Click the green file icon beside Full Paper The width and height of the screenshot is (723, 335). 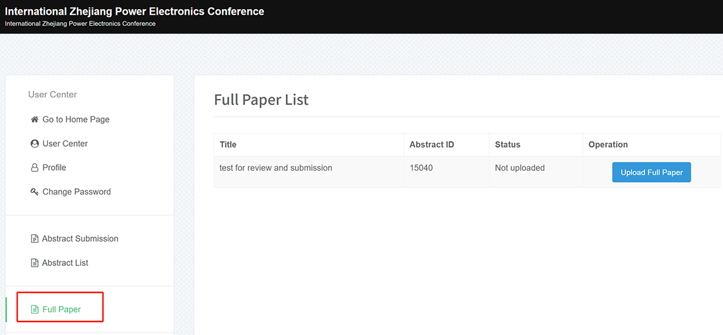click(34, 310)
